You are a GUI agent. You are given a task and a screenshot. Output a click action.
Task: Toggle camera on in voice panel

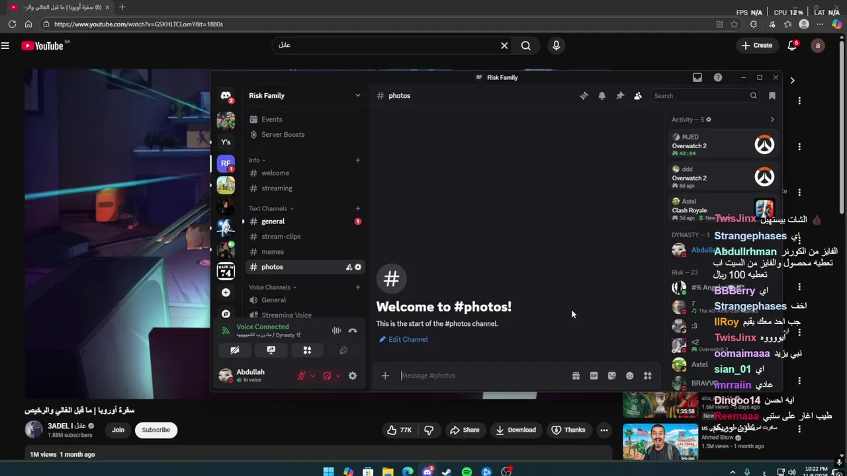(x=234, y=350)
